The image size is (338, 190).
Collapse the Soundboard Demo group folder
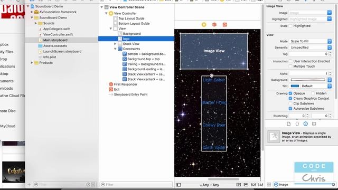click(x=32, y=17)
